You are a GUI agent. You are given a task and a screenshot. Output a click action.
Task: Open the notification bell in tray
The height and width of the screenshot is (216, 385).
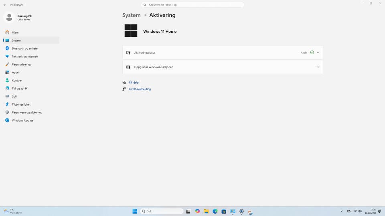pos(380,211)
